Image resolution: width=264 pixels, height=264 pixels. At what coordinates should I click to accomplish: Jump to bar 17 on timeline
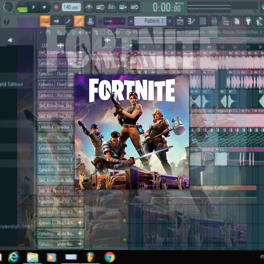[158, 47]
